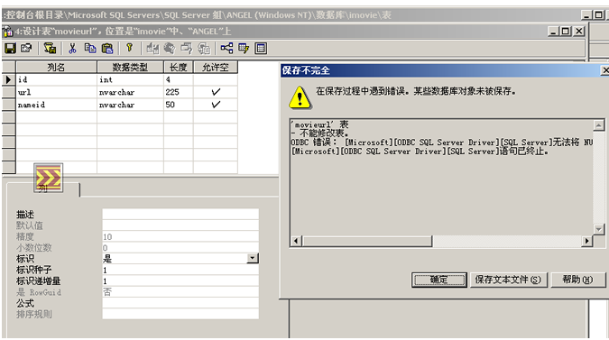The height and width of the screenshot is (340, 609).
Task: Click the 'int' data type cell
Action: pyautogui.click(x=130, y=79)
